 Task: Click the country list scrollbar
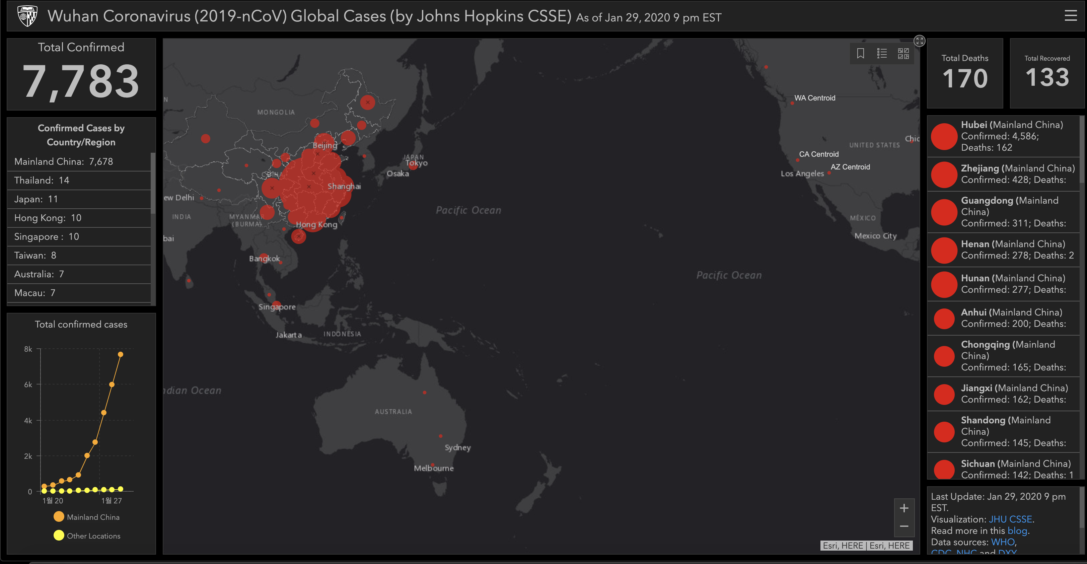153,184
